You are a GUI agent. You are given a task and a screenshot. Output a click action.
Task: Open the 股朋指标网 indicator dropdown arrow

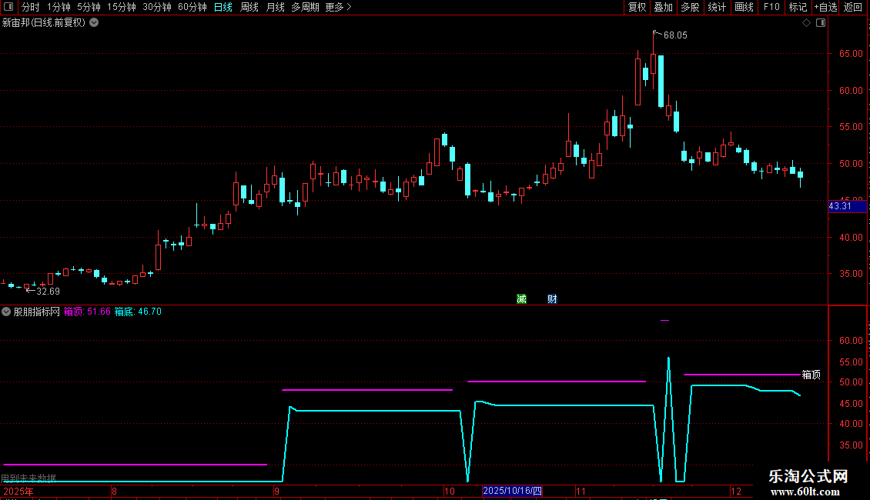tap(6, 312)
